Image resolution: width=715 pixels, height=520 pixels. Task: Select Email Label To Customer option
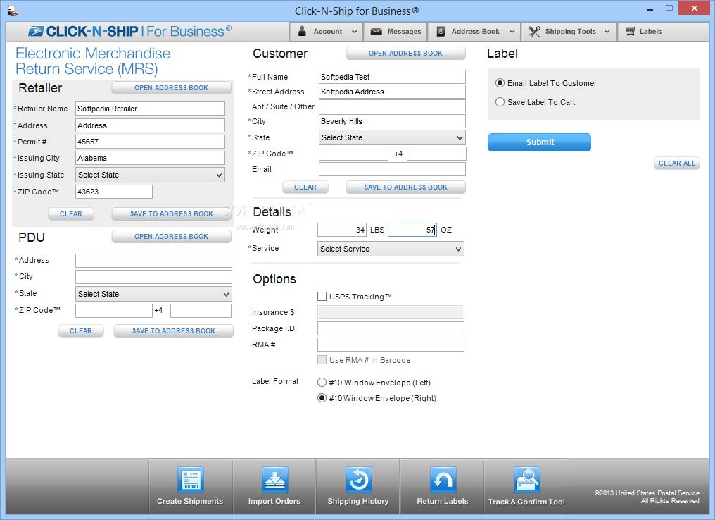coord(500,83)
